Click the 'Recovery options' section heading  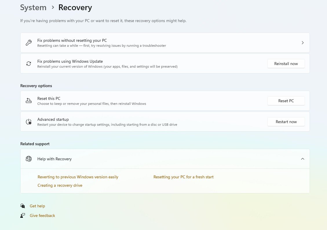[36, 86]
